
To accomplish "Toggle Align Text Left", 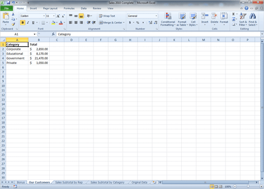I will tap(71, 22).
